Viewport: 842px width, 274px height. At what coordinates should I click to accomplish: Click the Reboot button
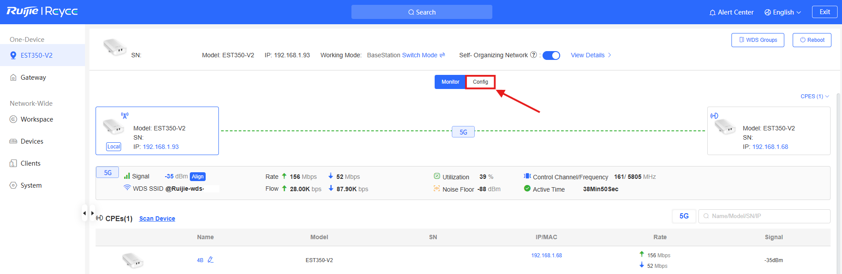pos(812,40)
